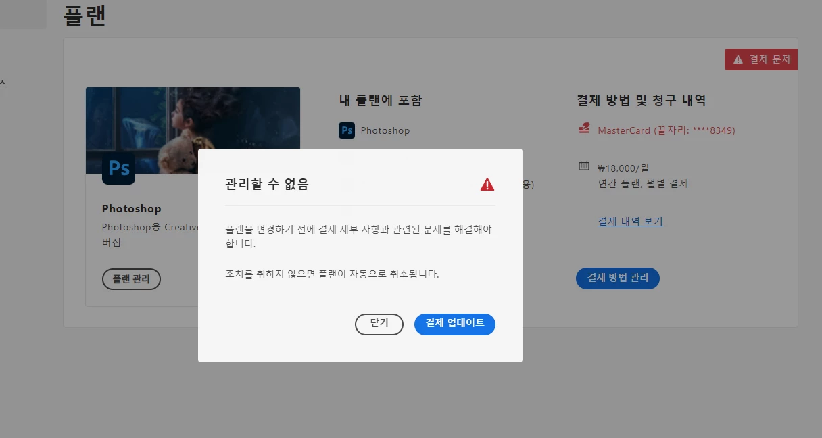Click the 조치를 취하지 않으면 message line
This screenshot has width=822, height=438.
pyautogui.click(x=332, y=274)
